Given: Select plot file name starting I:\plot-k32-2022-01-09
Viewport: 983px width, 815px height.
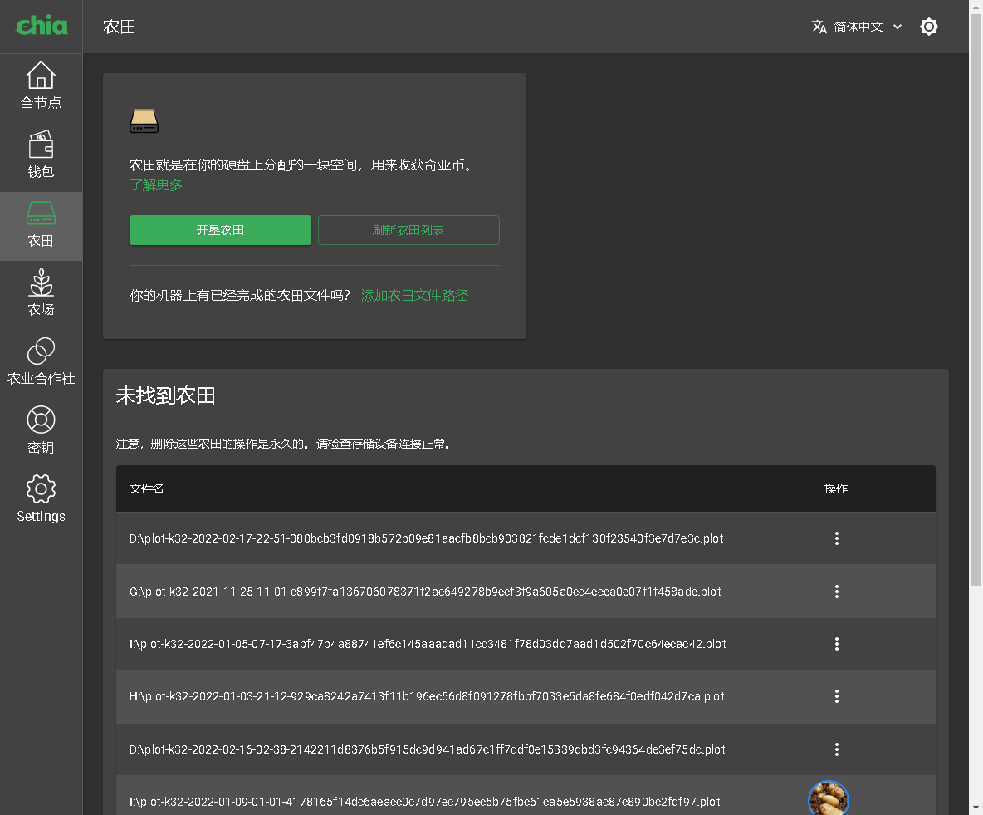Looking at the screenshot, I should [424, 802].
